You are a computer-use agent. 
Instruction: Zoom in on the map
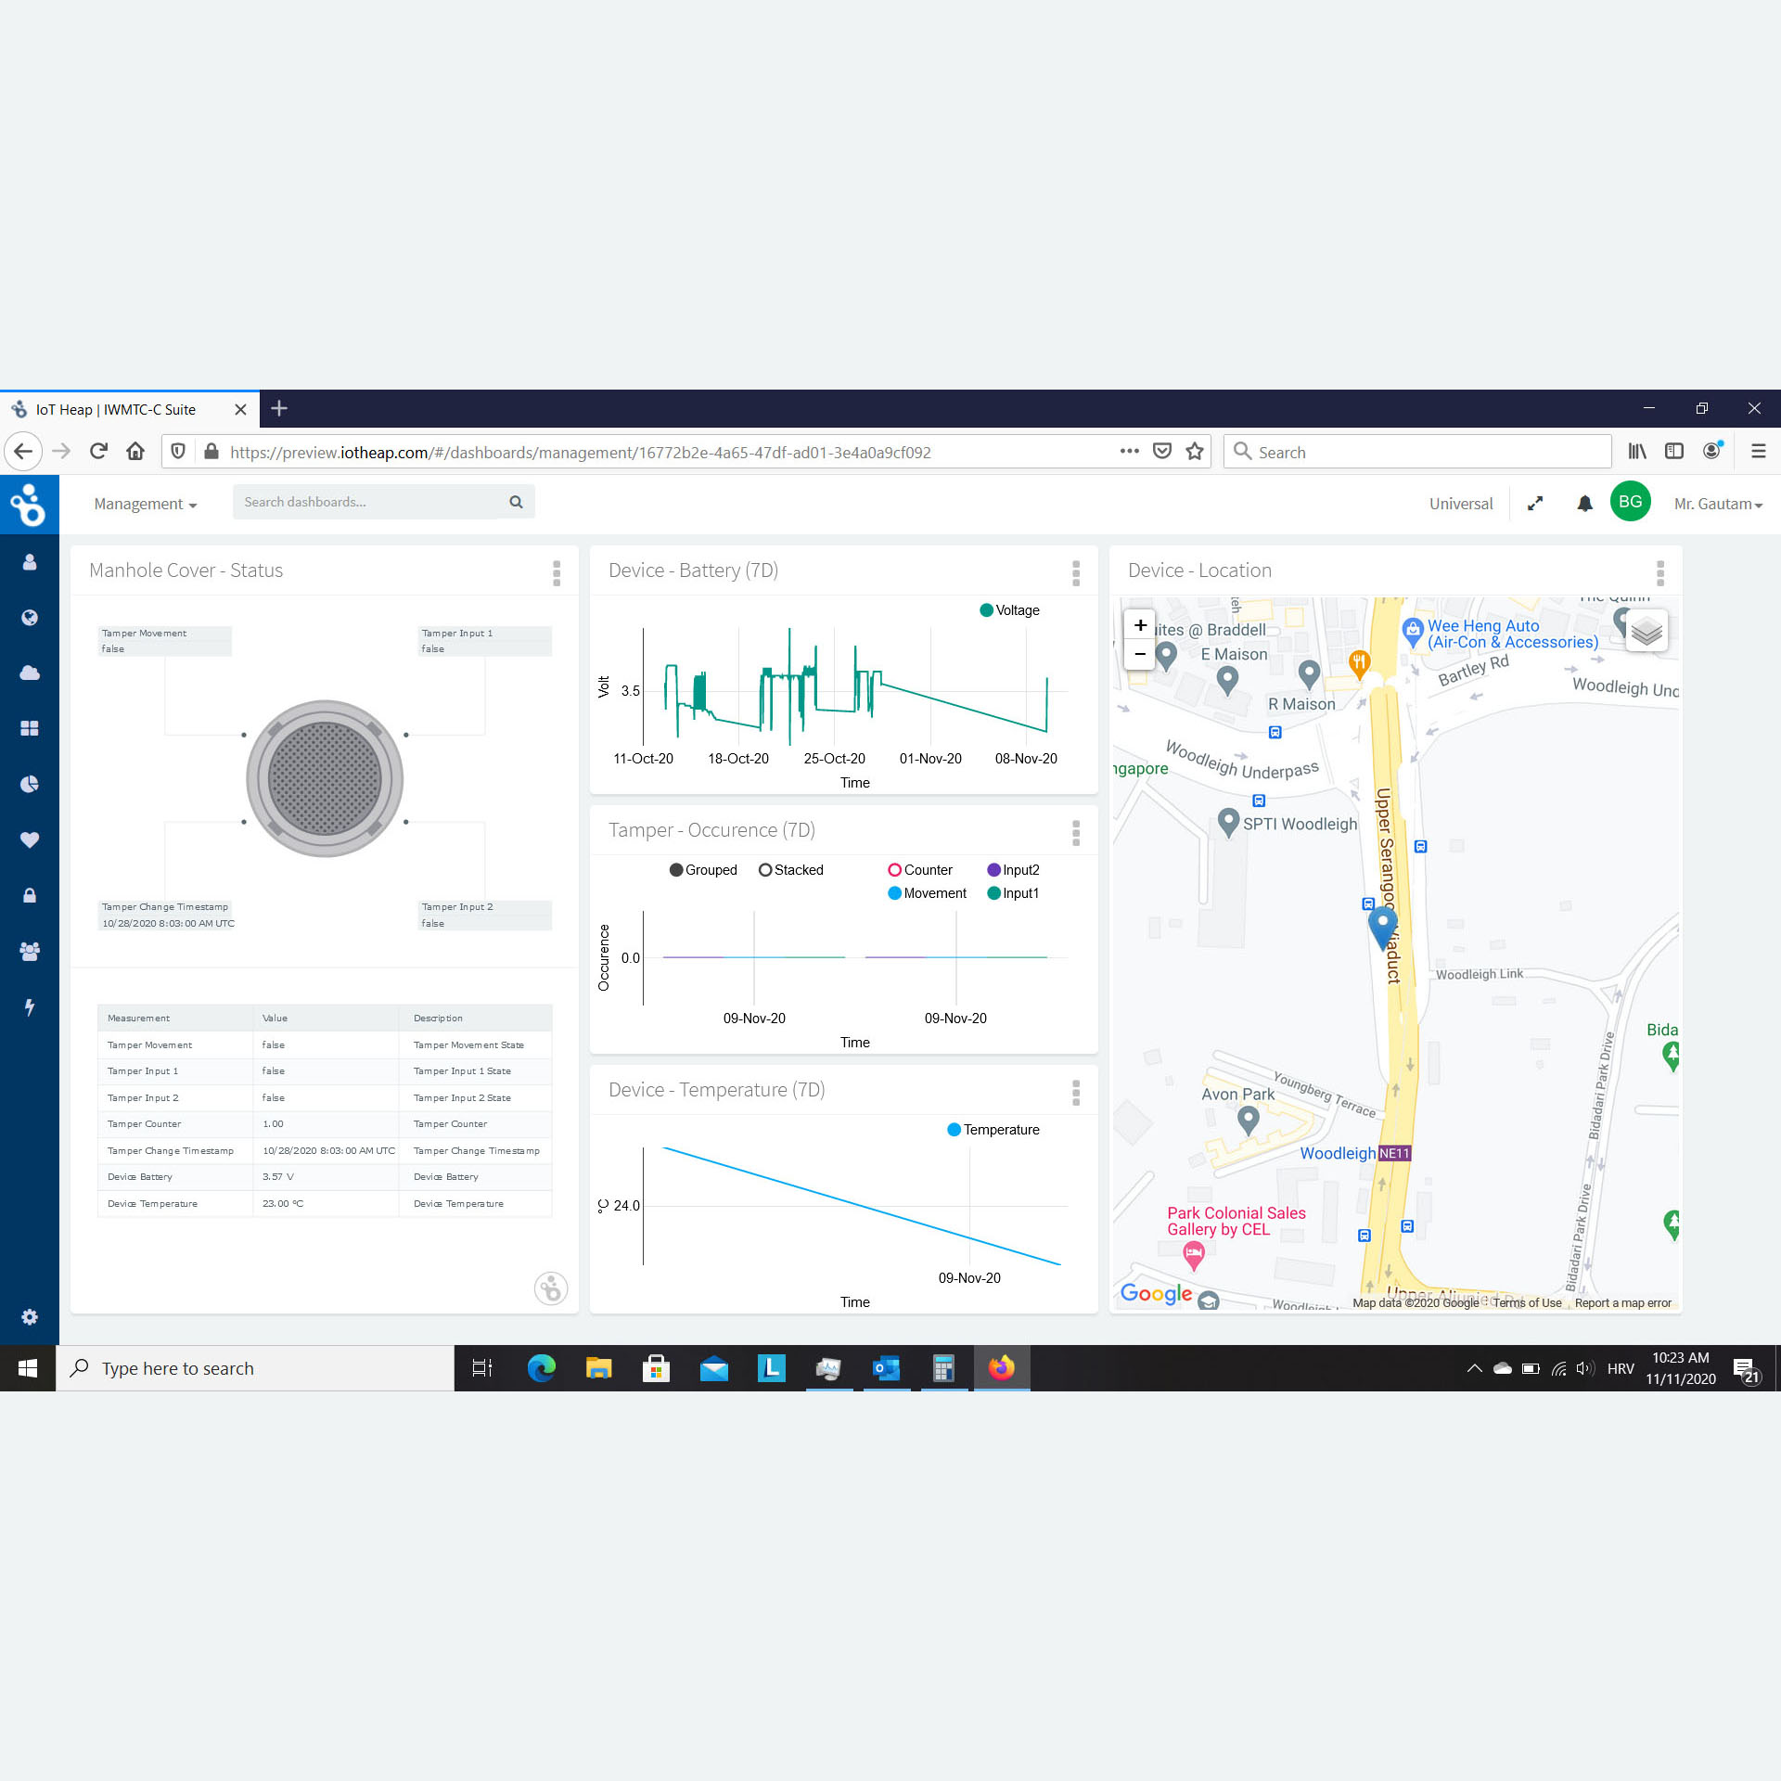[1140, 625]
